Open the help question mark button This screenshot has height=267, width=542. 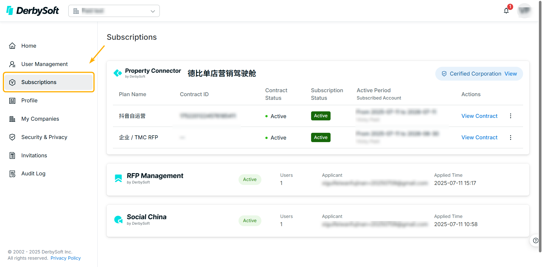(536, 240)
